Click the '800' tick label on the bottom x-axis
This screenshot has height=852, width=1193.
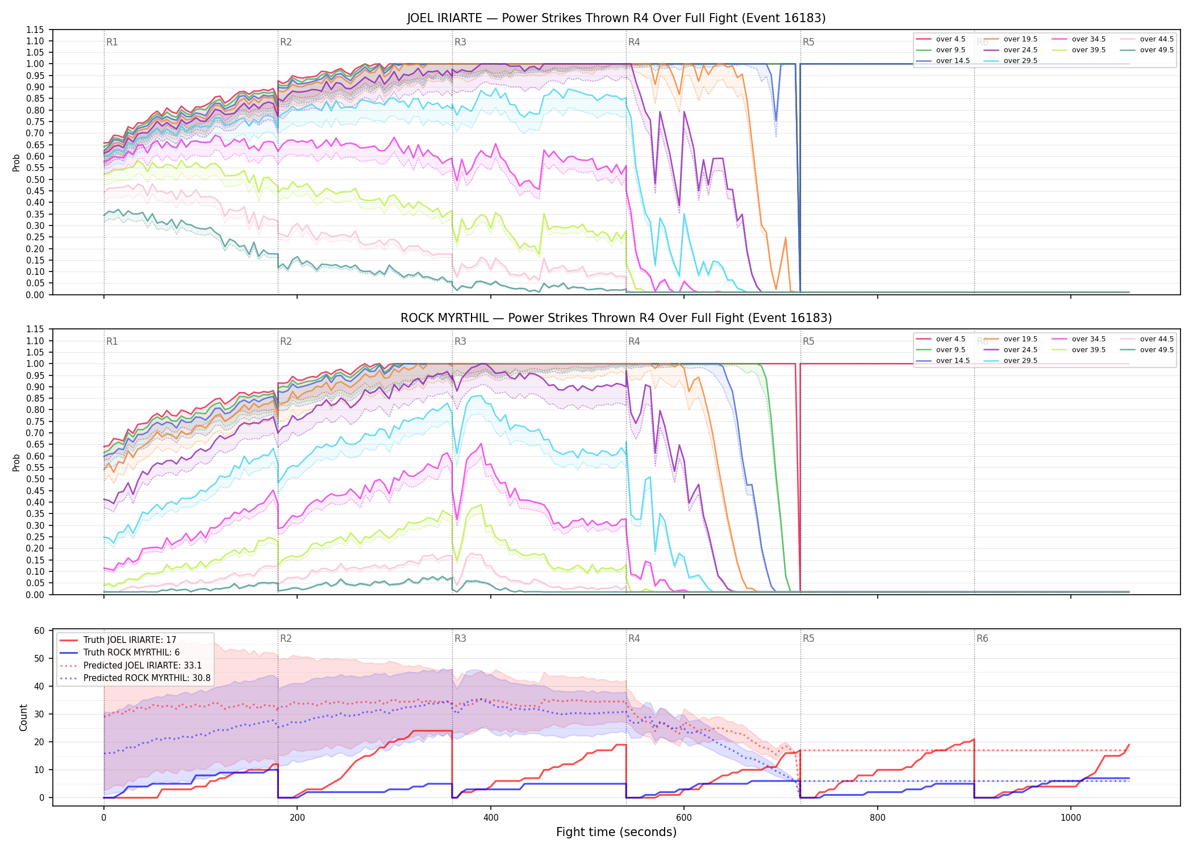coord(878,818)
